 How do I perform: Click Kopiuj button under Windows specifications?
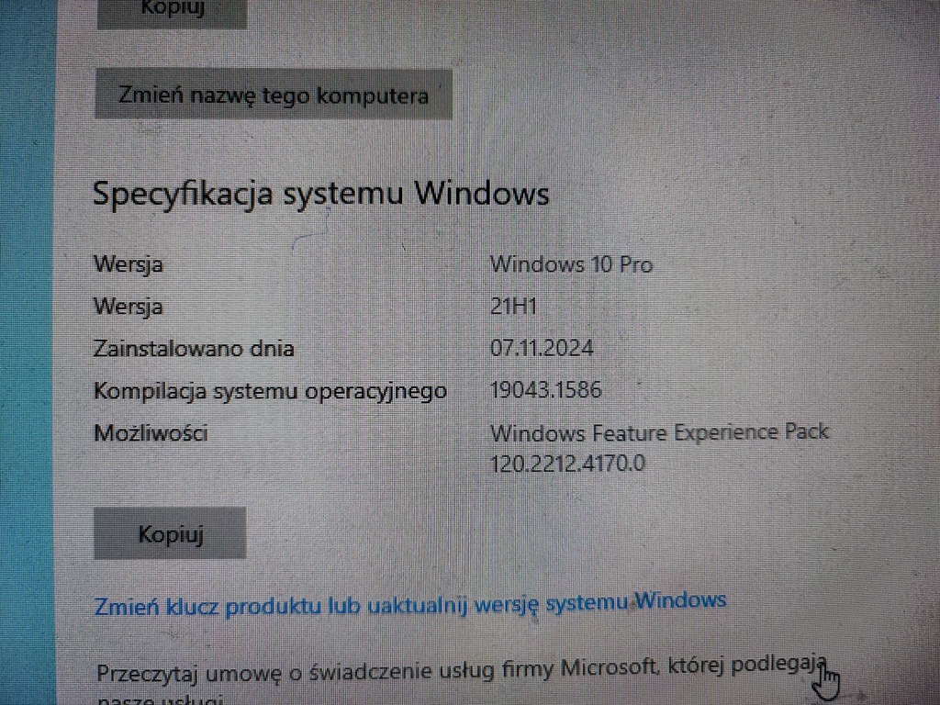(170, 533)
